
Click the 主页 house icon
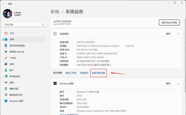click(6, 33)
